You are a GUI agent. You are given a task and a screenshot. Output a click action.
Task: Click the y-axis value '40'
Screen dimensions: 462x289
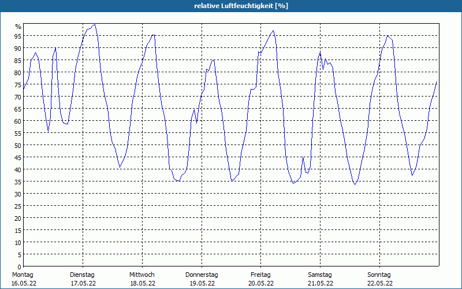click(x=18, y=170)
